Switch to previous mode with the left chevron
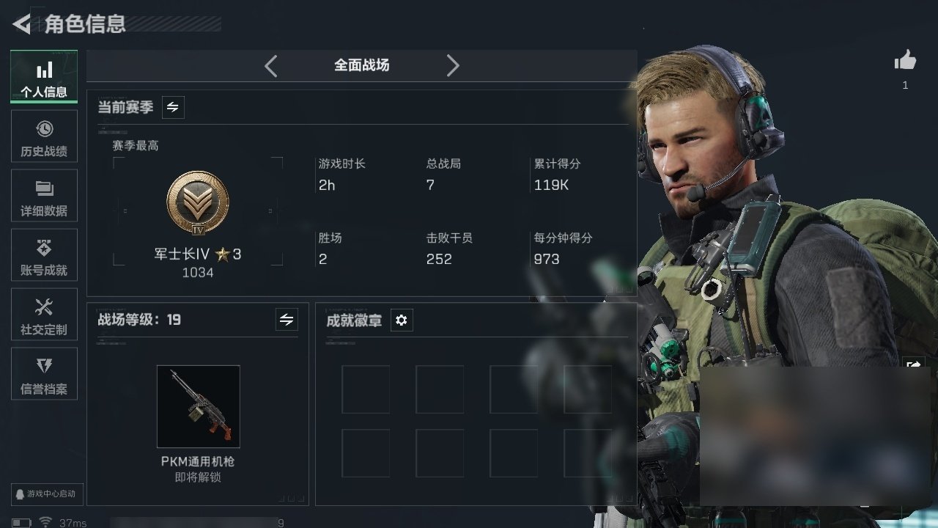The width and height of the screenshot is (938, 528). 270,66
